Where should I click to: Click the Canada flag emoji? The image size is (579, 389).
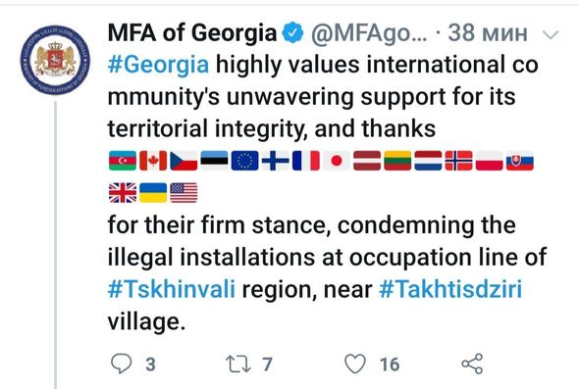153,161
